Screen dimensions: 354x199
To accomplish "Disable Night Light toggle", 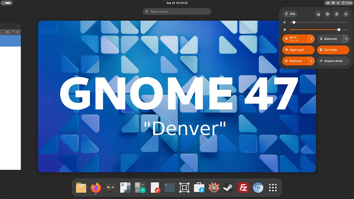I will pyautogui.click(x=298, y=50).
